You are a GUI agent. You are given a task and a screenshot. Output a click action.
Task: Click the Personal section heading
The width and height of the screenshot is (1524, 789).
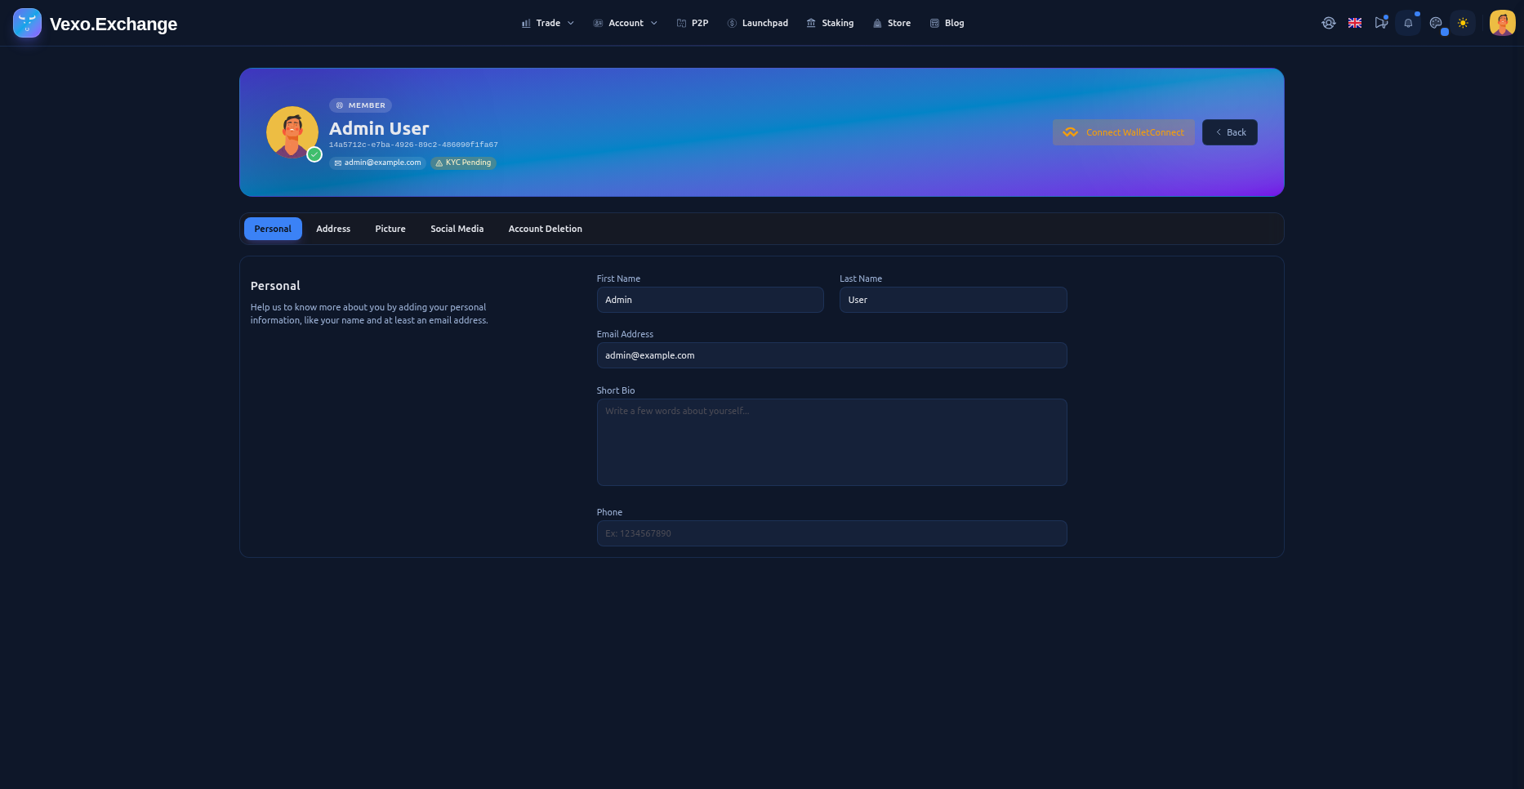click(x=275, y=286)
